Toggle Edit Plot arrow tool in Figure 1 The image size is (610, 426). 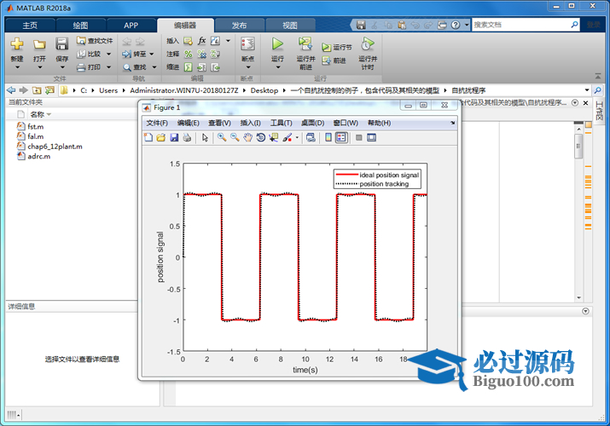click(x=205, y=137)
